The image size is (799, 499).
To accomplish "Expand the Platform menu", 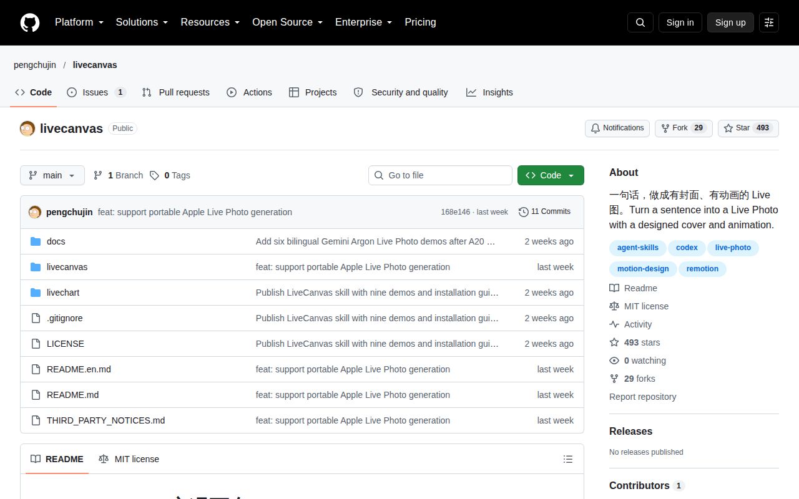I will pos(79,22).
